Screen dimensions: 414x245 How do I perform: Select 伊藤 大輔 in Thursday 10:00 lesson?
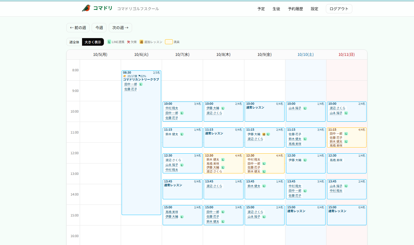[213, 108]
